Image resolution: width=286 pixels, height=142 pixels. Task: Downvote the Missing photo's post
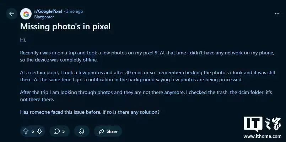[39, 131]
